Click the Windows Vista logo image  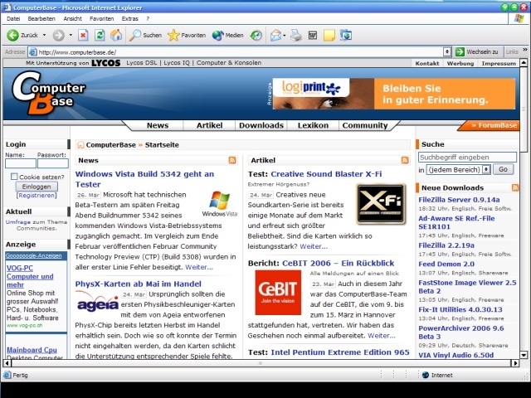click(x=219, y=204)
